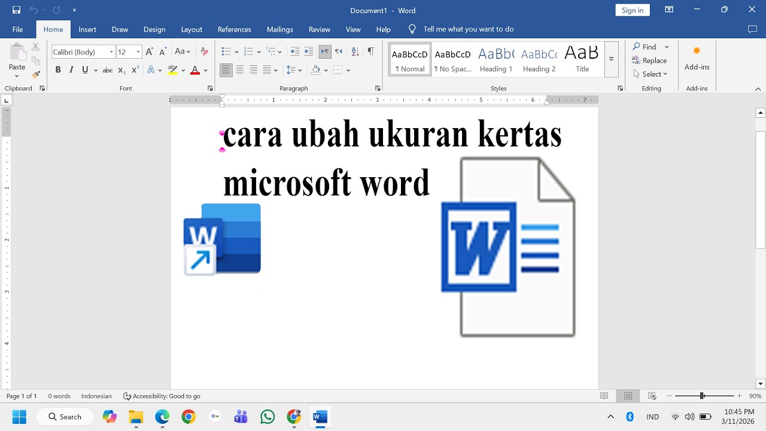Apply strikethrough formatting
This screenshot has height=431, width=766.
pyautogui.click(x=108, y=70)
